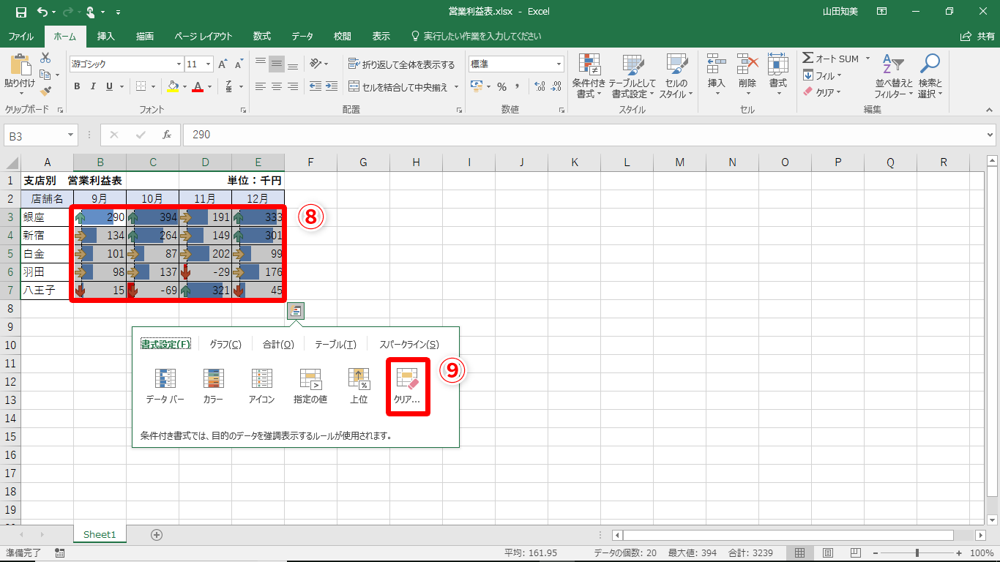Clear formatting with the クリア... icon

[407, 386]
